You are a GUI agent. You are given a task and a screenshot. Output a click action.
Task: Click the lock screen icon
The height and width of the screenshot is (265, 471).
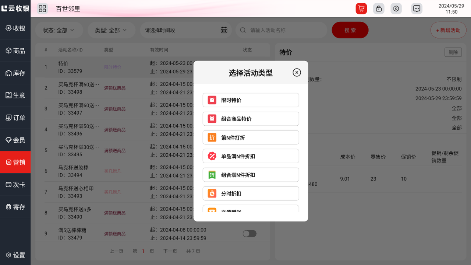[x=379, y=8]
